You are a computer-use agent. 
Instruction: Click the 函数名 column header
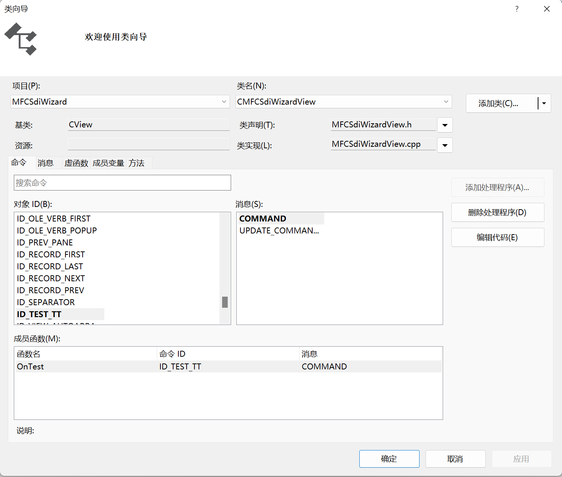click(86, 354)
